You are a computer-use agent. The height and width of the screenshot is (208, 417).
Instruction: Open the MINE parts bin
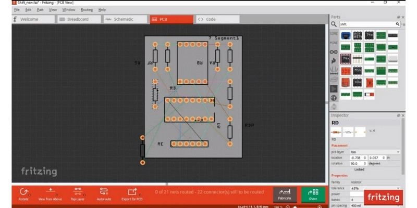click(x=334, y=43)
